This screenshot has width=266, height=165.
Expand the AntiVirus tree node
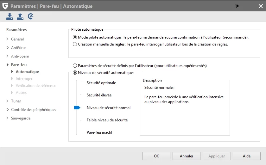coord(8,48)
